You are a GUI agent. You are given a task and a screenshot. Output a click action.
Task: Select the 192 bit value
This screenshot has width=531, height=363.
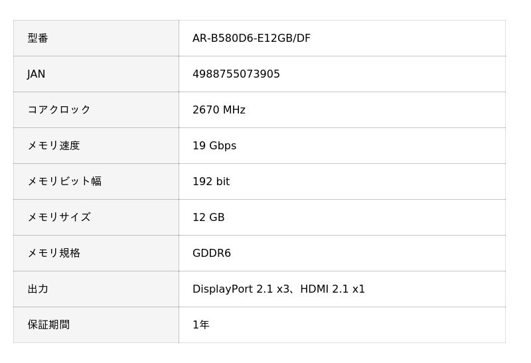click(210, 182)
